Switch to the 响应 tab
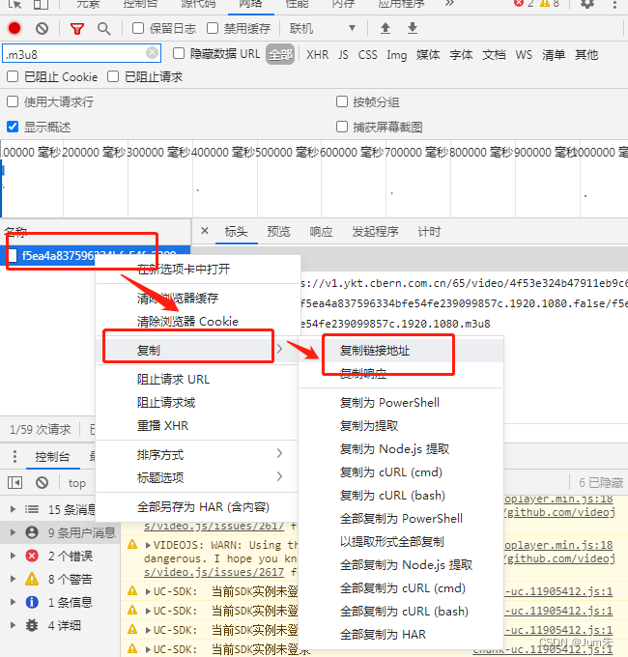The height and width of the screenshot is (657, 628). tap(321, 231)
